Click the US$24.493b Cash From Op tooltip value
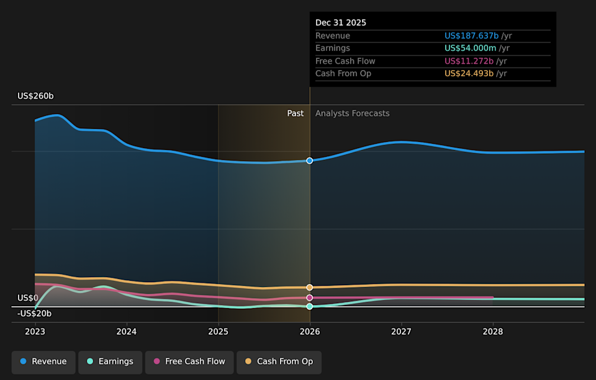This screenshot has height=380, width=596. tap(469, 74)
